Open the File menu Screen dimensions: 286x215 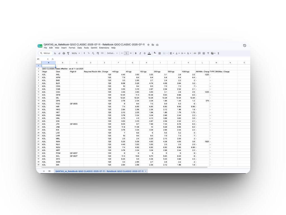coord(46,48)
